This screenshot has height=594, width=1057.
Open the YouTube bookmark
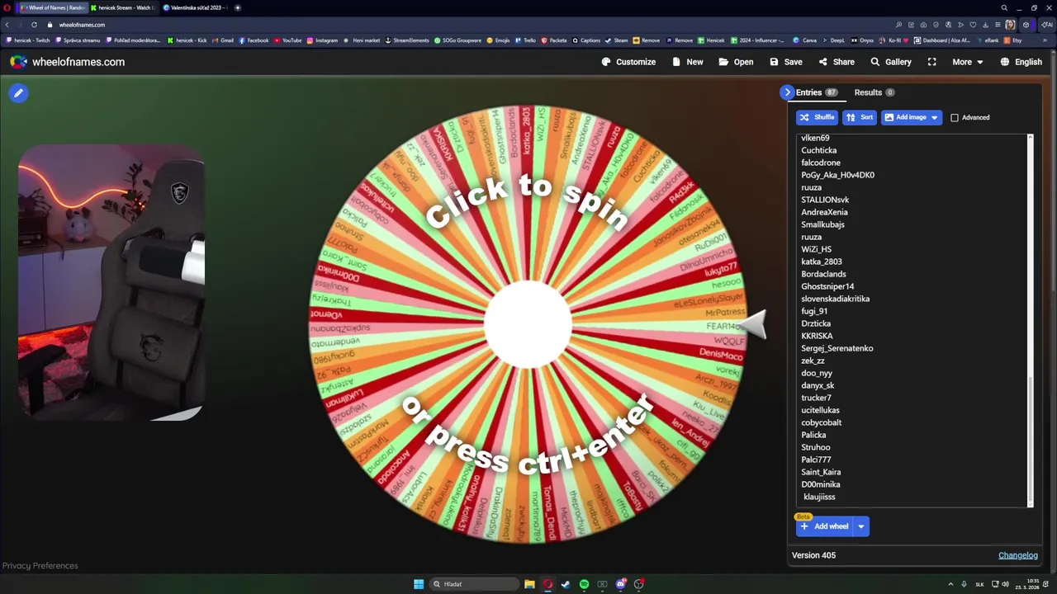point(288,40)
